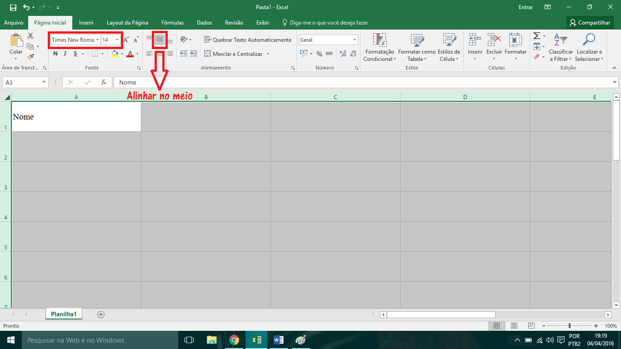Expand the formula bar chevron
Viewport: 621px width, 349px height.
(615, 82)
